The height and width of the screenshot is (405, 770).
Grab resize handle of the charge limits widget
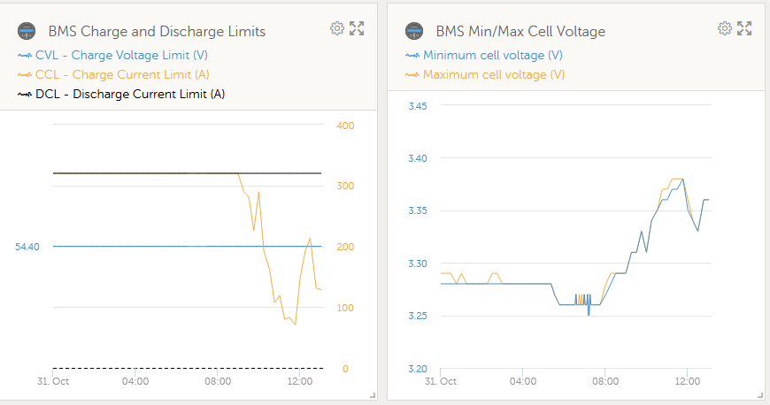[x=373, y=394]
